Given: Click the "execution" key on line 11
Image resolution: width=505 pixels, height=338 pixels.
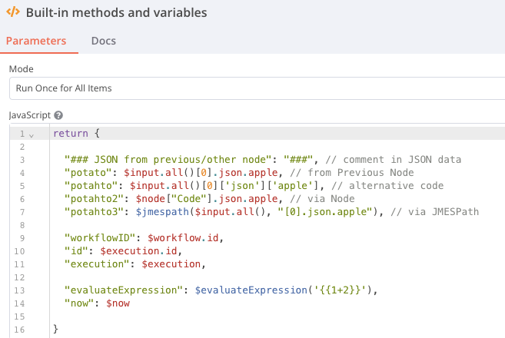Looking at the screenshot, I should [99, 264].
